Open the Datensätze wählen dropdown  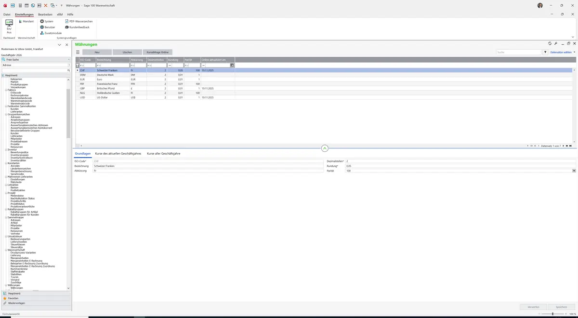(563, 52)
